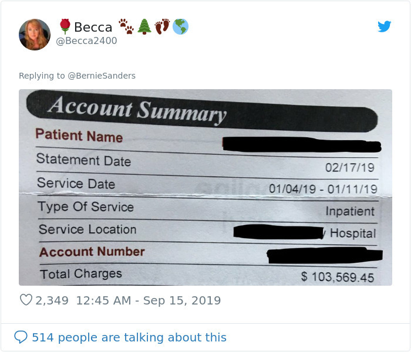This screenshot has width=411, height=352.
Task: Click the rose emoji before Becca
Action: [65, 26]
